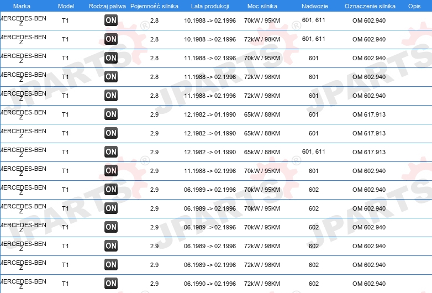Click 70kW / 95KM in the 10.1988 row
The height and width of the screenshot is (293, 432).
coord(262,20)
